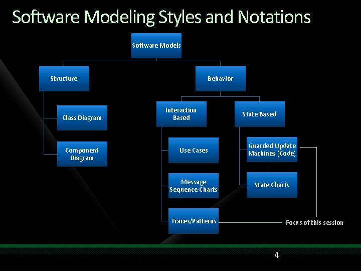This screenshot has width=361, height=271.
Task: Select the 'Interaction Based' box
Action: [x=182, y=114]
